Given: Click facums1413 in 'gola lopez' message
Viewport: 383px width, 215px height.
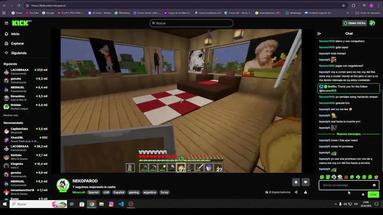Looking at the screenshot, I should tap(326, 47).
